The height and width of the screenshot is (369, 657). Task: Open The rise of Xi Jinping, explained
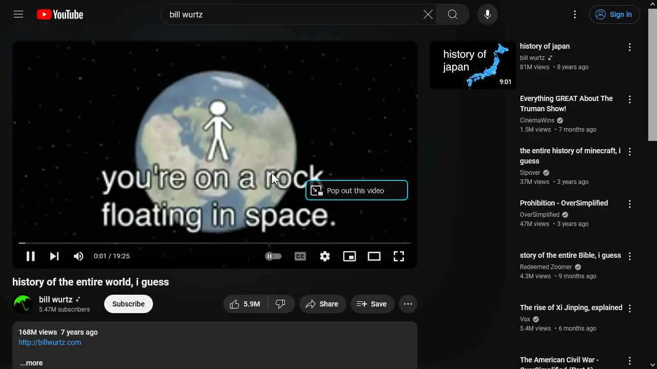point(571,307)
